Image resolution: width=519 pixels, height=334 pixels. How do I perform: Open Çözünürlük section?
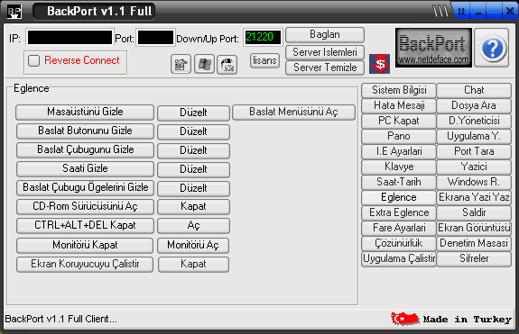pyautogui.click(x=399, y=244)
